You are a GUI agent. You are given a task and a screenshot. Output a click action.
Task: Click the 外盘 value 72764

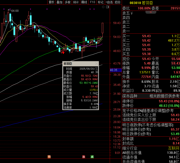coord(146,77)
